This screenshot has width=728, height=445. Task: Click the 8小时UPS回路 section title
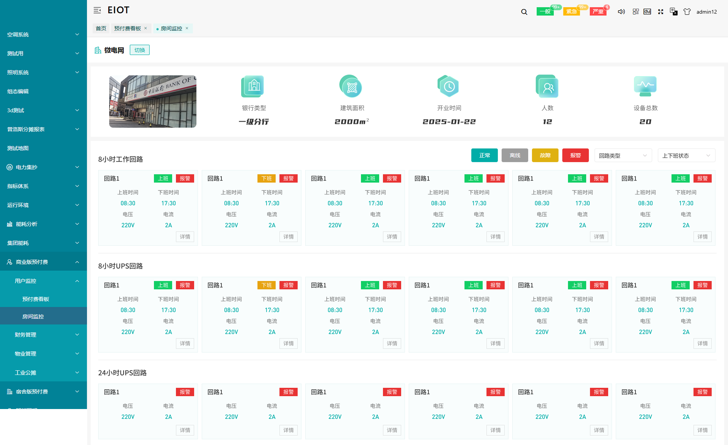coord(121,266)
